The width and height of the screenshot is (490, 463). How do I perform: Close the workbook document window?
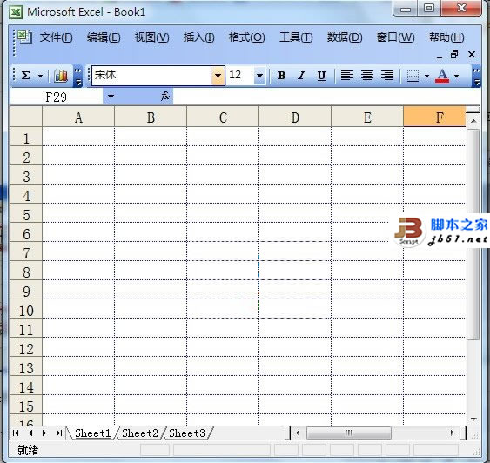click(472, 55)
